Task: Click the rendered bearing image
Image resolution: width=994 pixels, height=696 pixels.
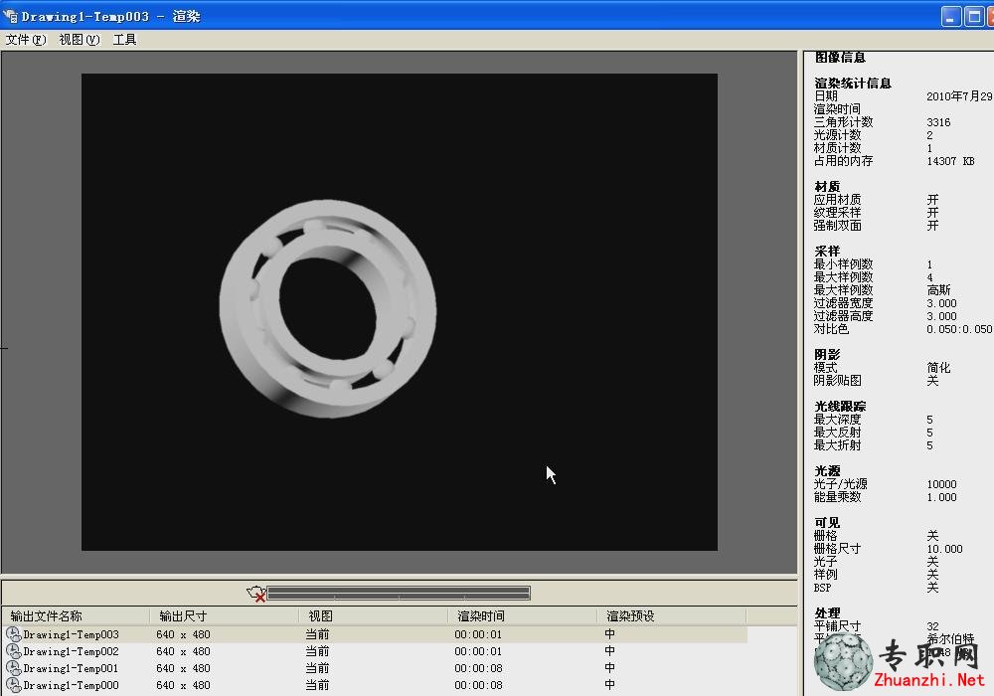Action: [328, 308]
